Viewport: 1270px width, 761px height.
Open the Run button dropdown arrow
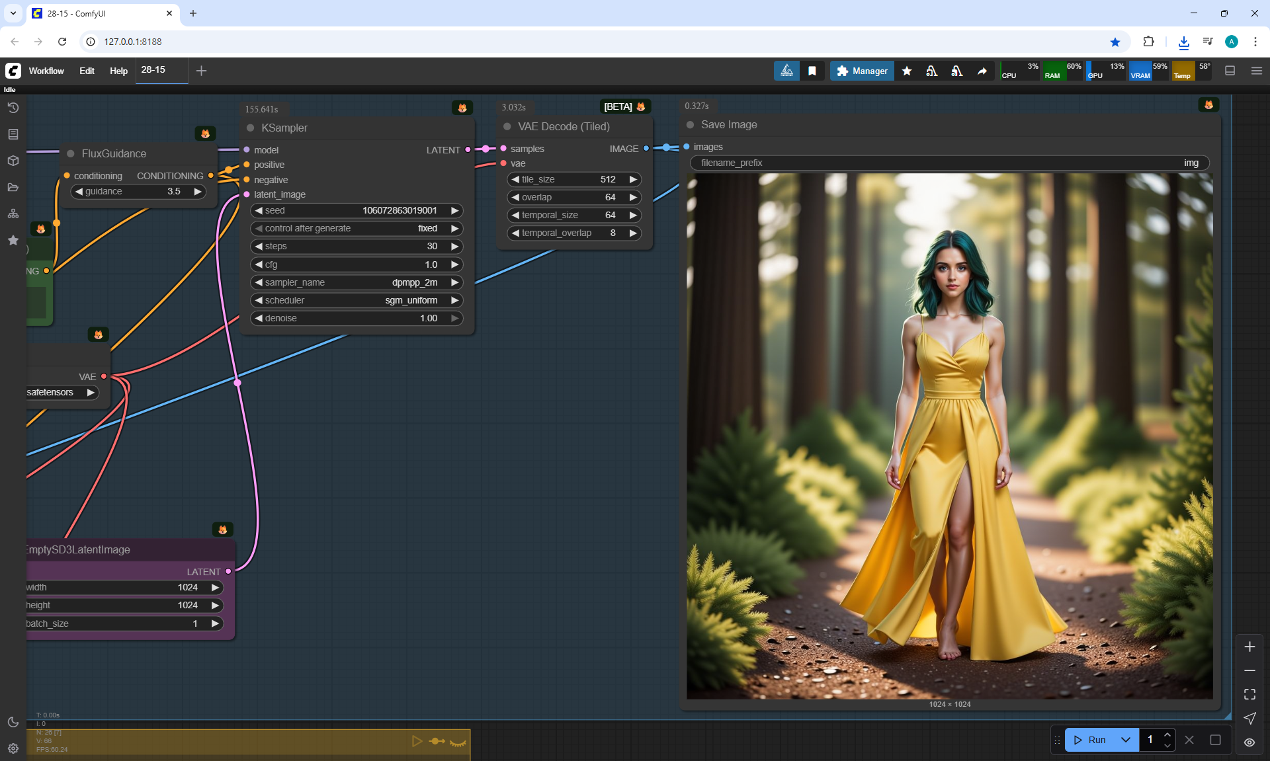pyautogui.click(x=1126, y=740)
